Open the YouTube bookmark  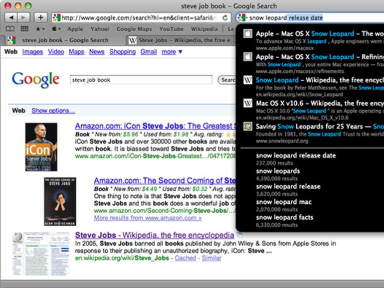[172, 29]
